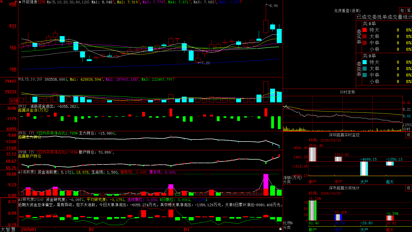Click the red question mark icon

click(x=16, y=2)
